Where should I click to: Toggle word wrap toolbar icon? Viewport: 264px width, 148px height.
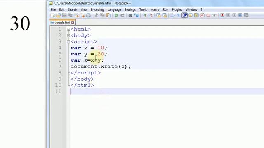tap(172, 15)
